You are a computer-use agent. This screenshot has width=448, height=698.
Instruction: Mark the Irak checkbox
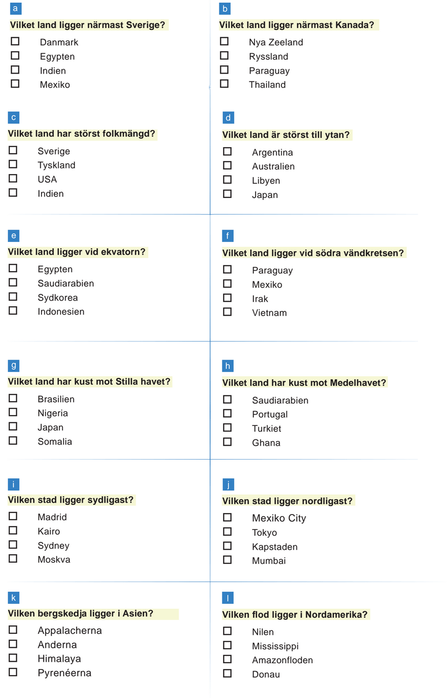(x=227, y=298)
